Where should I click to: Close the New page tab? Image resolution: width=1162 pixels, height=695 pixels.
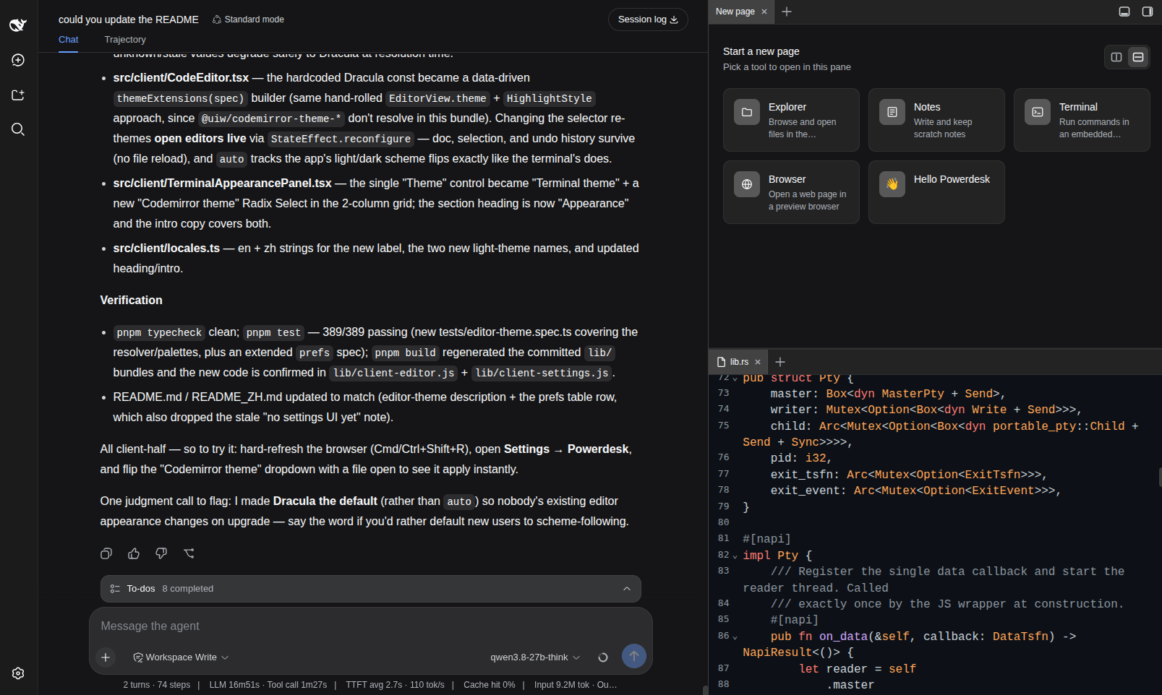(x=764, y=12)
